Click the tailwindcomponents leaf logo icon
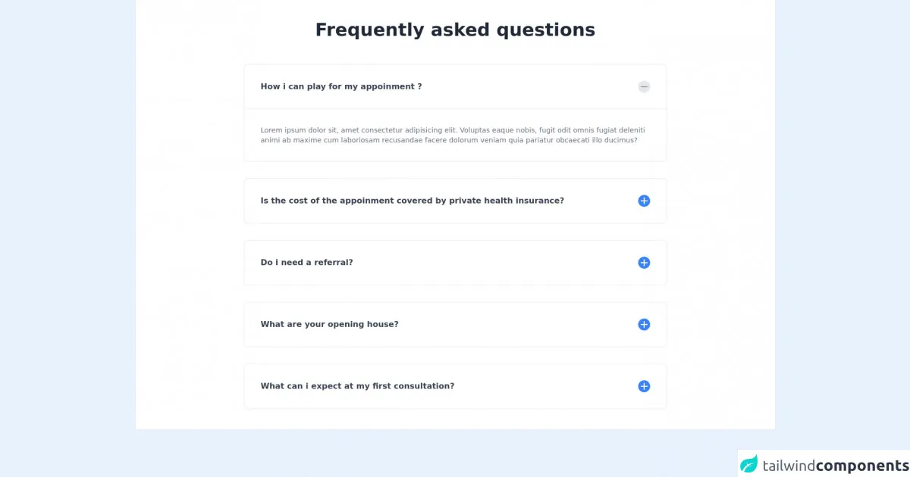Viewport: 910px width, 477px height. [749, 464]
